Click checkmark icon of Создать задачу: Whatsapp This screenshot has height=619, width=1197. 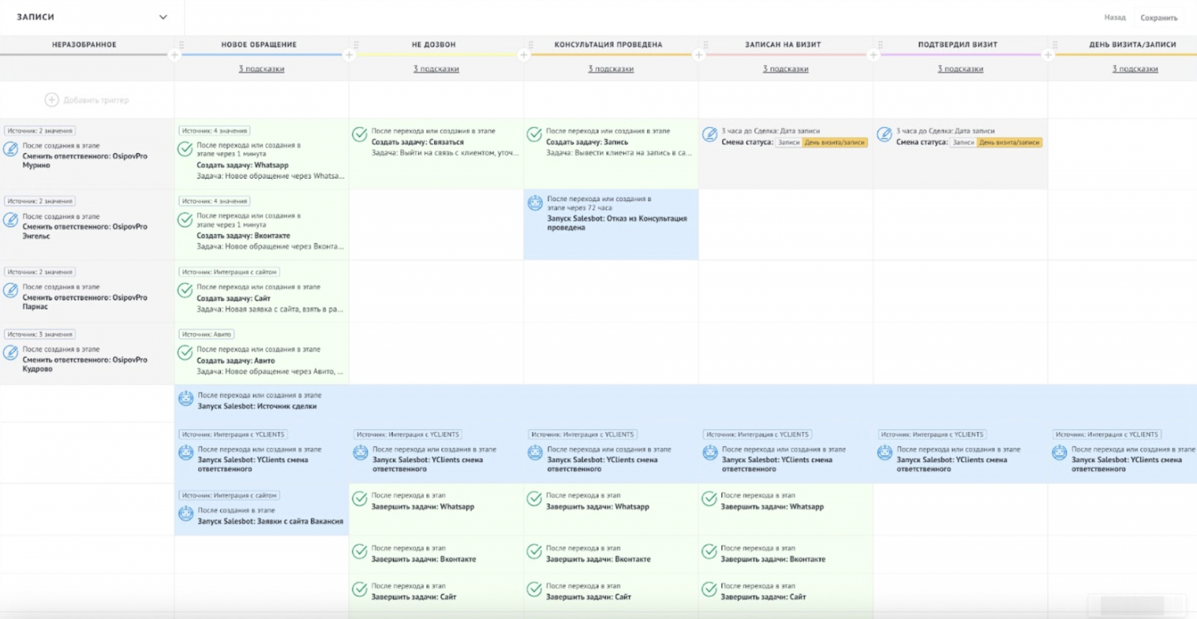coord(185,149)
